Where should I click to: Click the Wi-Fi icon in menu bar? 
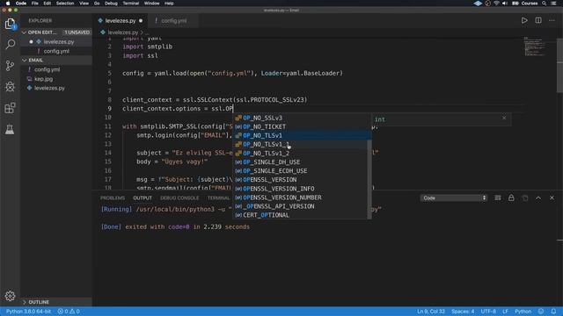click(x=496, y=4)
